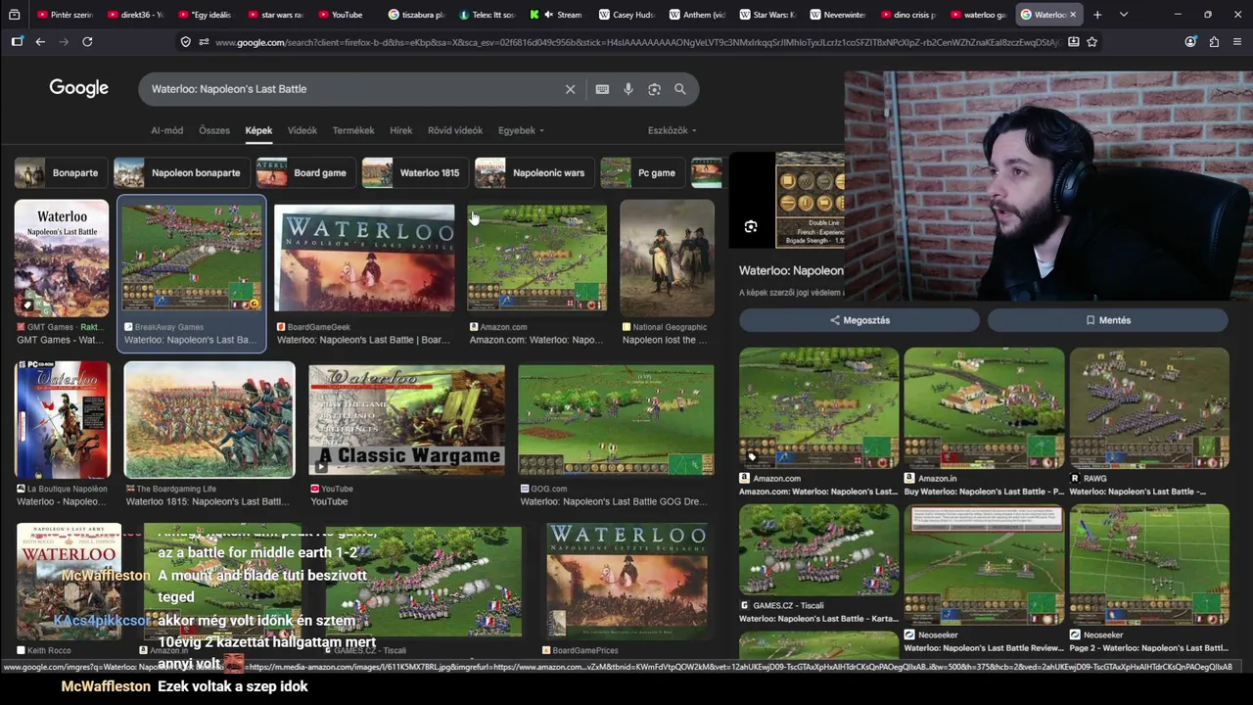The width and height of the screenshot is (1253, 705).
Task: Open the on-screen keyboard icon in search box
Action: (602, 89)
